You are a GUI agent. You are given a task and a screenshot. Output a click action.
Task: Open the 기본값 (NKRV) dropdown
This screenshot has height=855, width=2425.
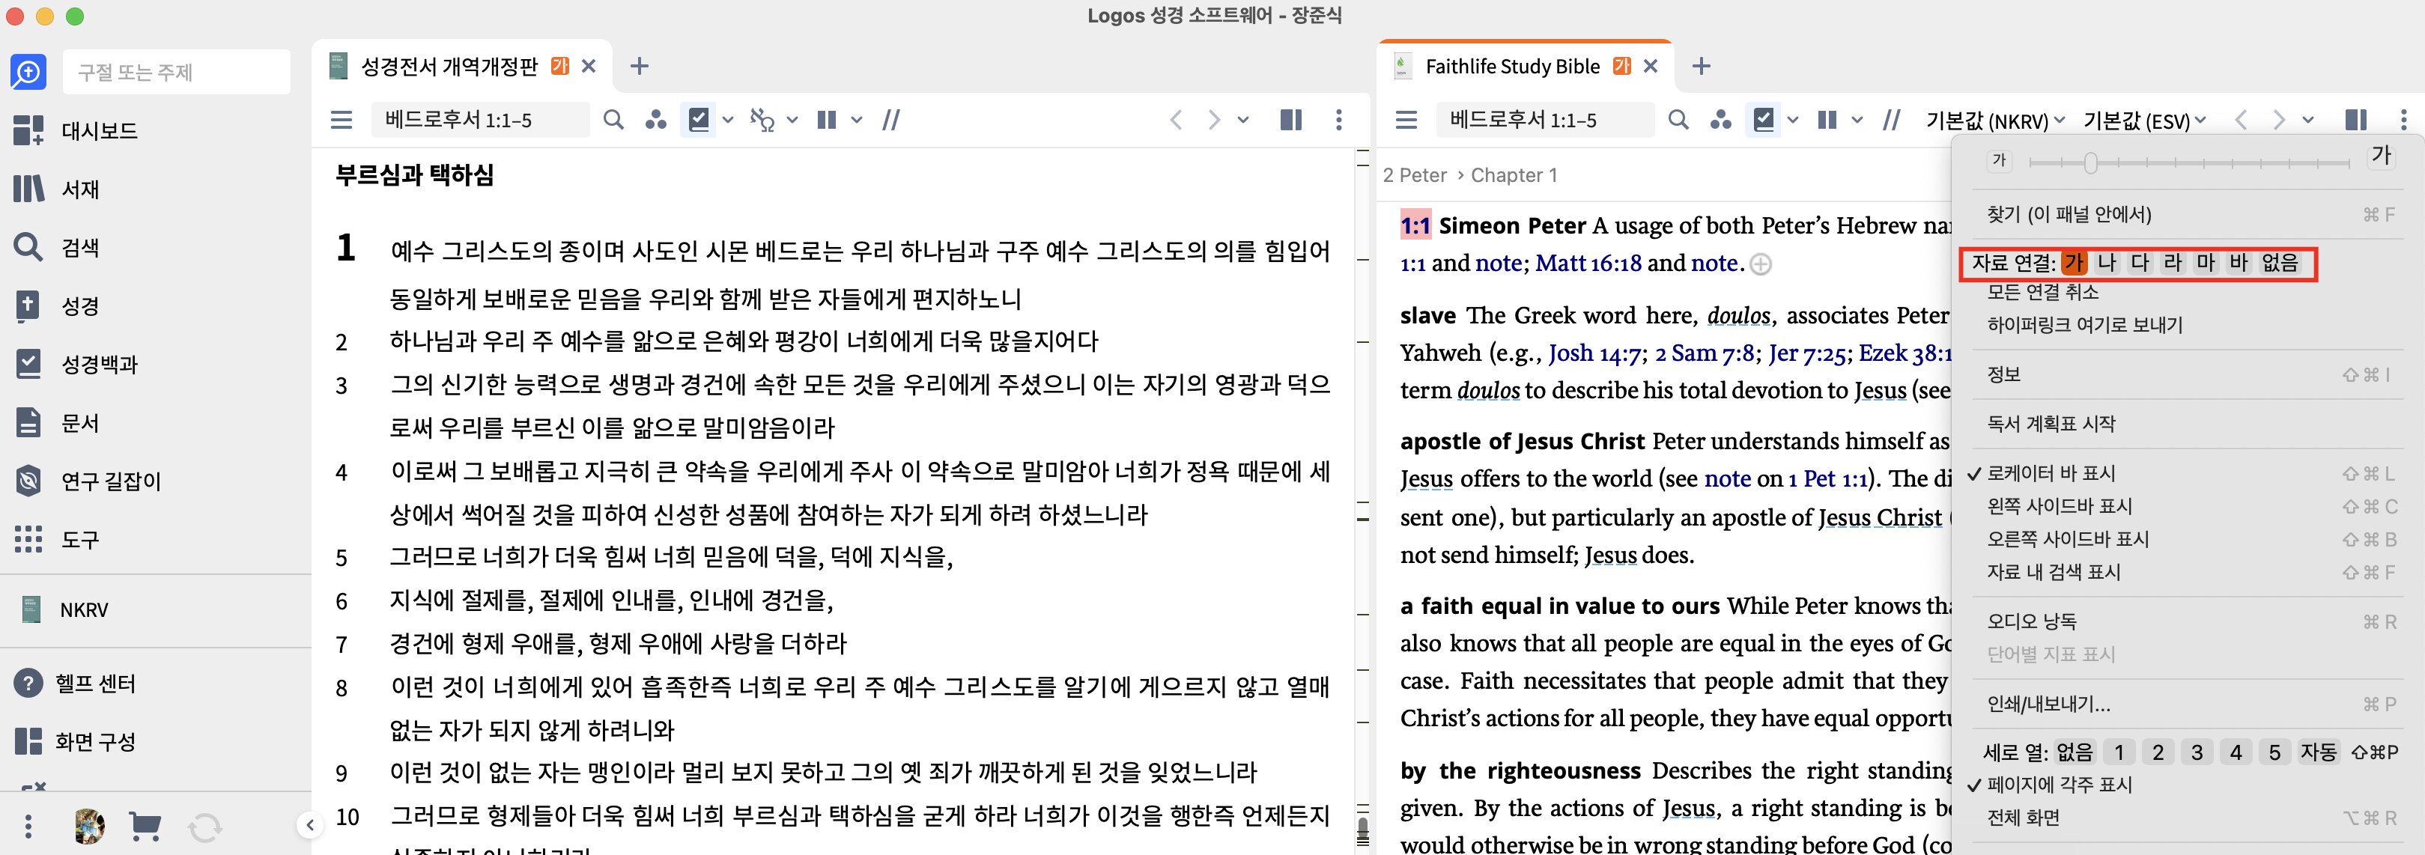pos(1995,121)
